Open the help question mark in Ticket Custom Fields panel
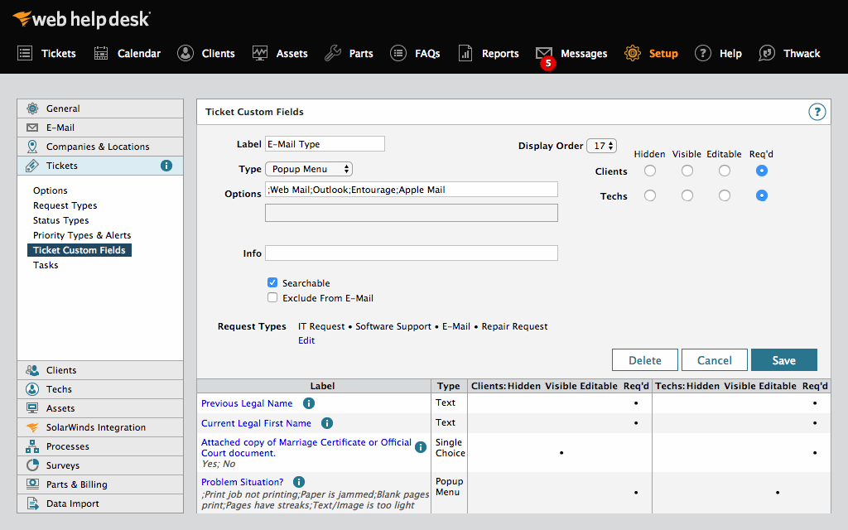This screenshot has width=848, height=530. point(817,112)
